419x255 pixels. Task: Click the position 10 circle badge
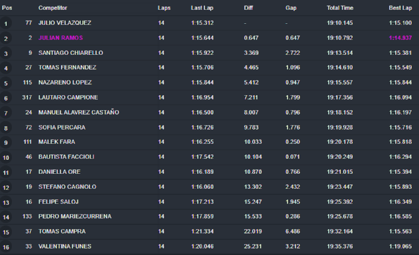click(6, 158)
